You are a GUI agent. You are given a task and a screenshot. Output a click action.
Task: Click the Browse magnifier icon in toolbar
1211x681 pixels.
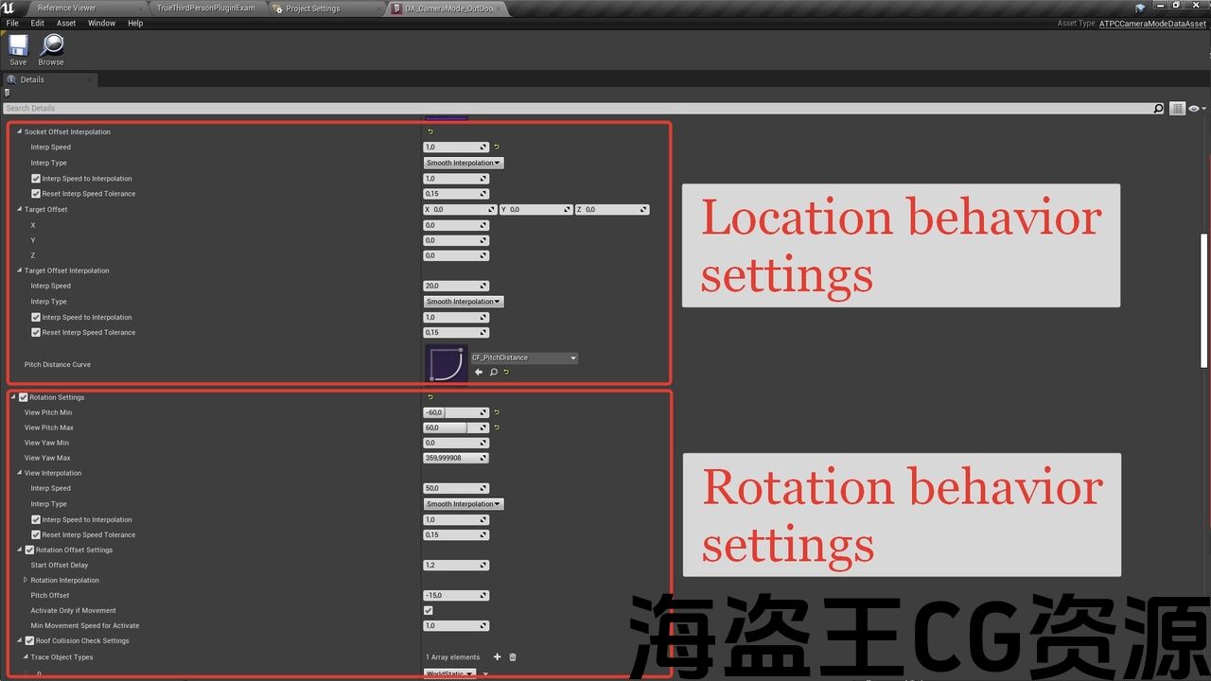(x=51, y=49)
